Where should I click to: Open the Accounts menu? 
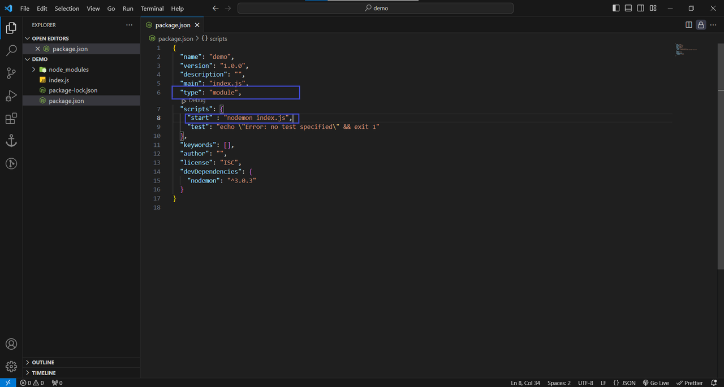pos(11,344)
